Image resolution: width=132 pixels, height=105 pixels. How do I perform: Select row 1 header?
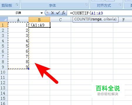pos(4,25)
